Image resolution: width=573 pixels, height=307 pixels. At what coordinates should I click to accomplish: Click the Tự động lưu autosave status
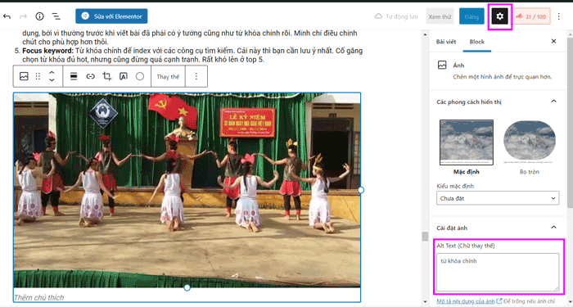click(396, 16)
